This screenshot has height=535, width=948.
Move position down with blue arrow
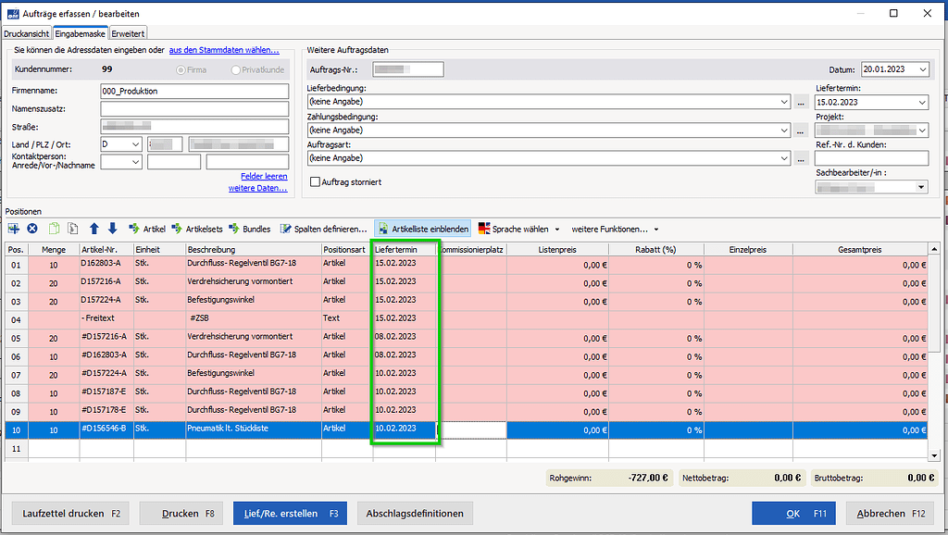(112, 229)
